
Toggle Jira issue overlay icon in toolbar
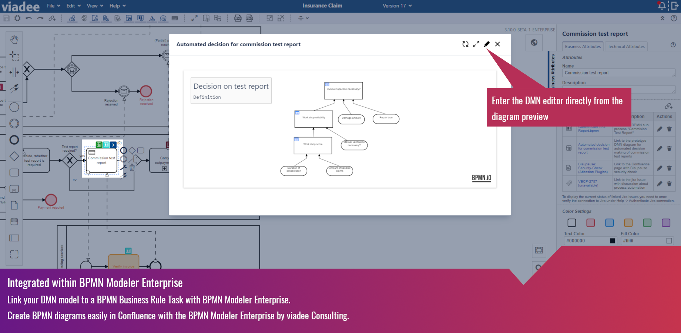click(x=84, y=18)
